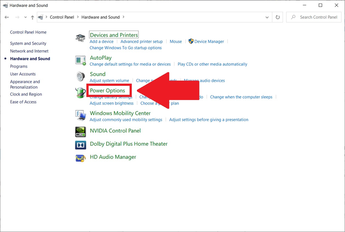Screen dimensions: 345x232
Task: Click the Power Options battery icon
Action: click(80, 93)
